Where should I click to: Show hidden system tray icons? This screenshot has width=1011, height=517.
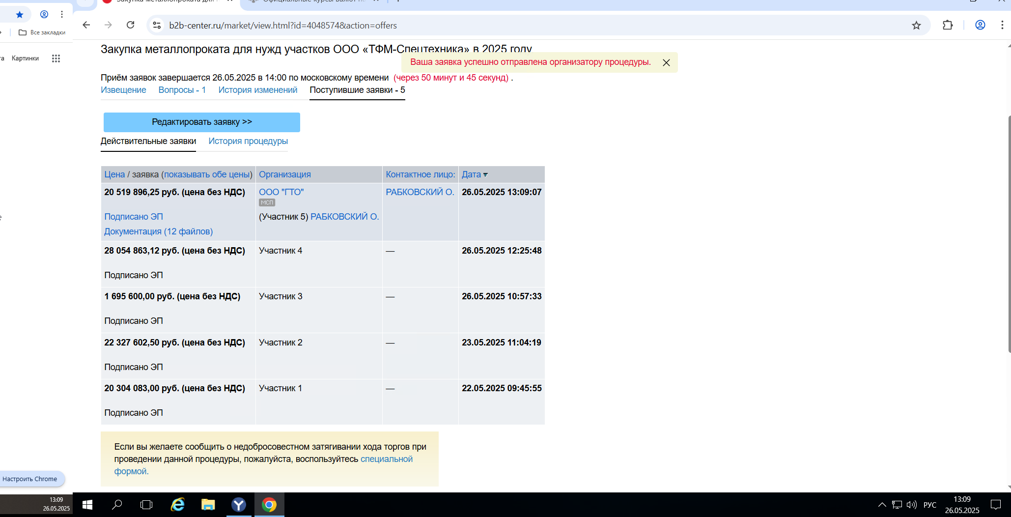coord(882,505)
